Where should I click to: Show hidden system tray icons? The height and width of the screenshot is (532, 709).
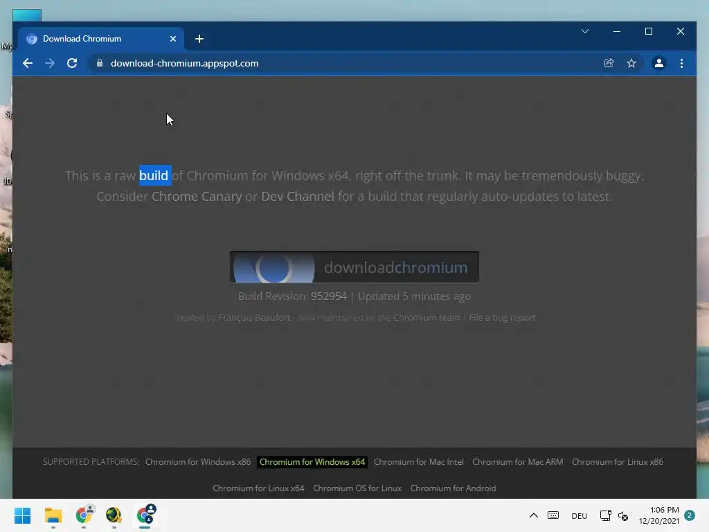tap(534, 515)
